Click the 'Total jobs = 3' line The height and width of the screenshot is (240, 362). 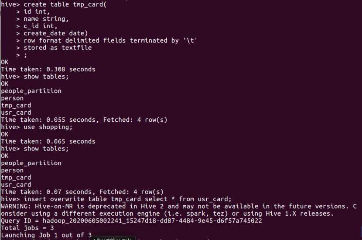pos(27,228)
